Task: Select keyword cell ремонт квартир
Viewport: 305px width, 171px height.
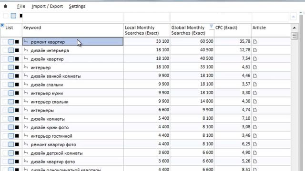Action: point(73,42)
